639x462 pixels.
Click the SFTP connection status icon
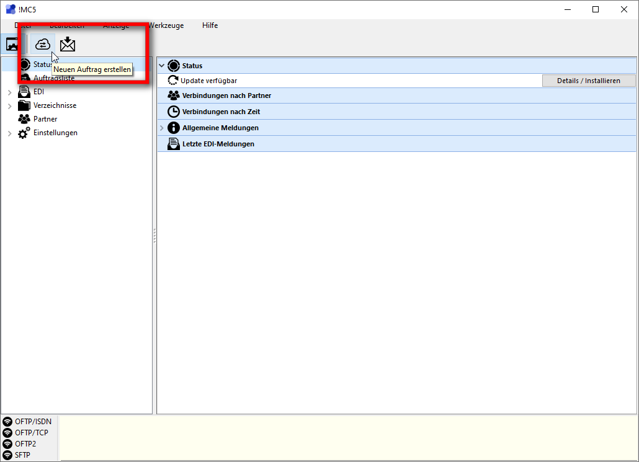pos(7,455)
